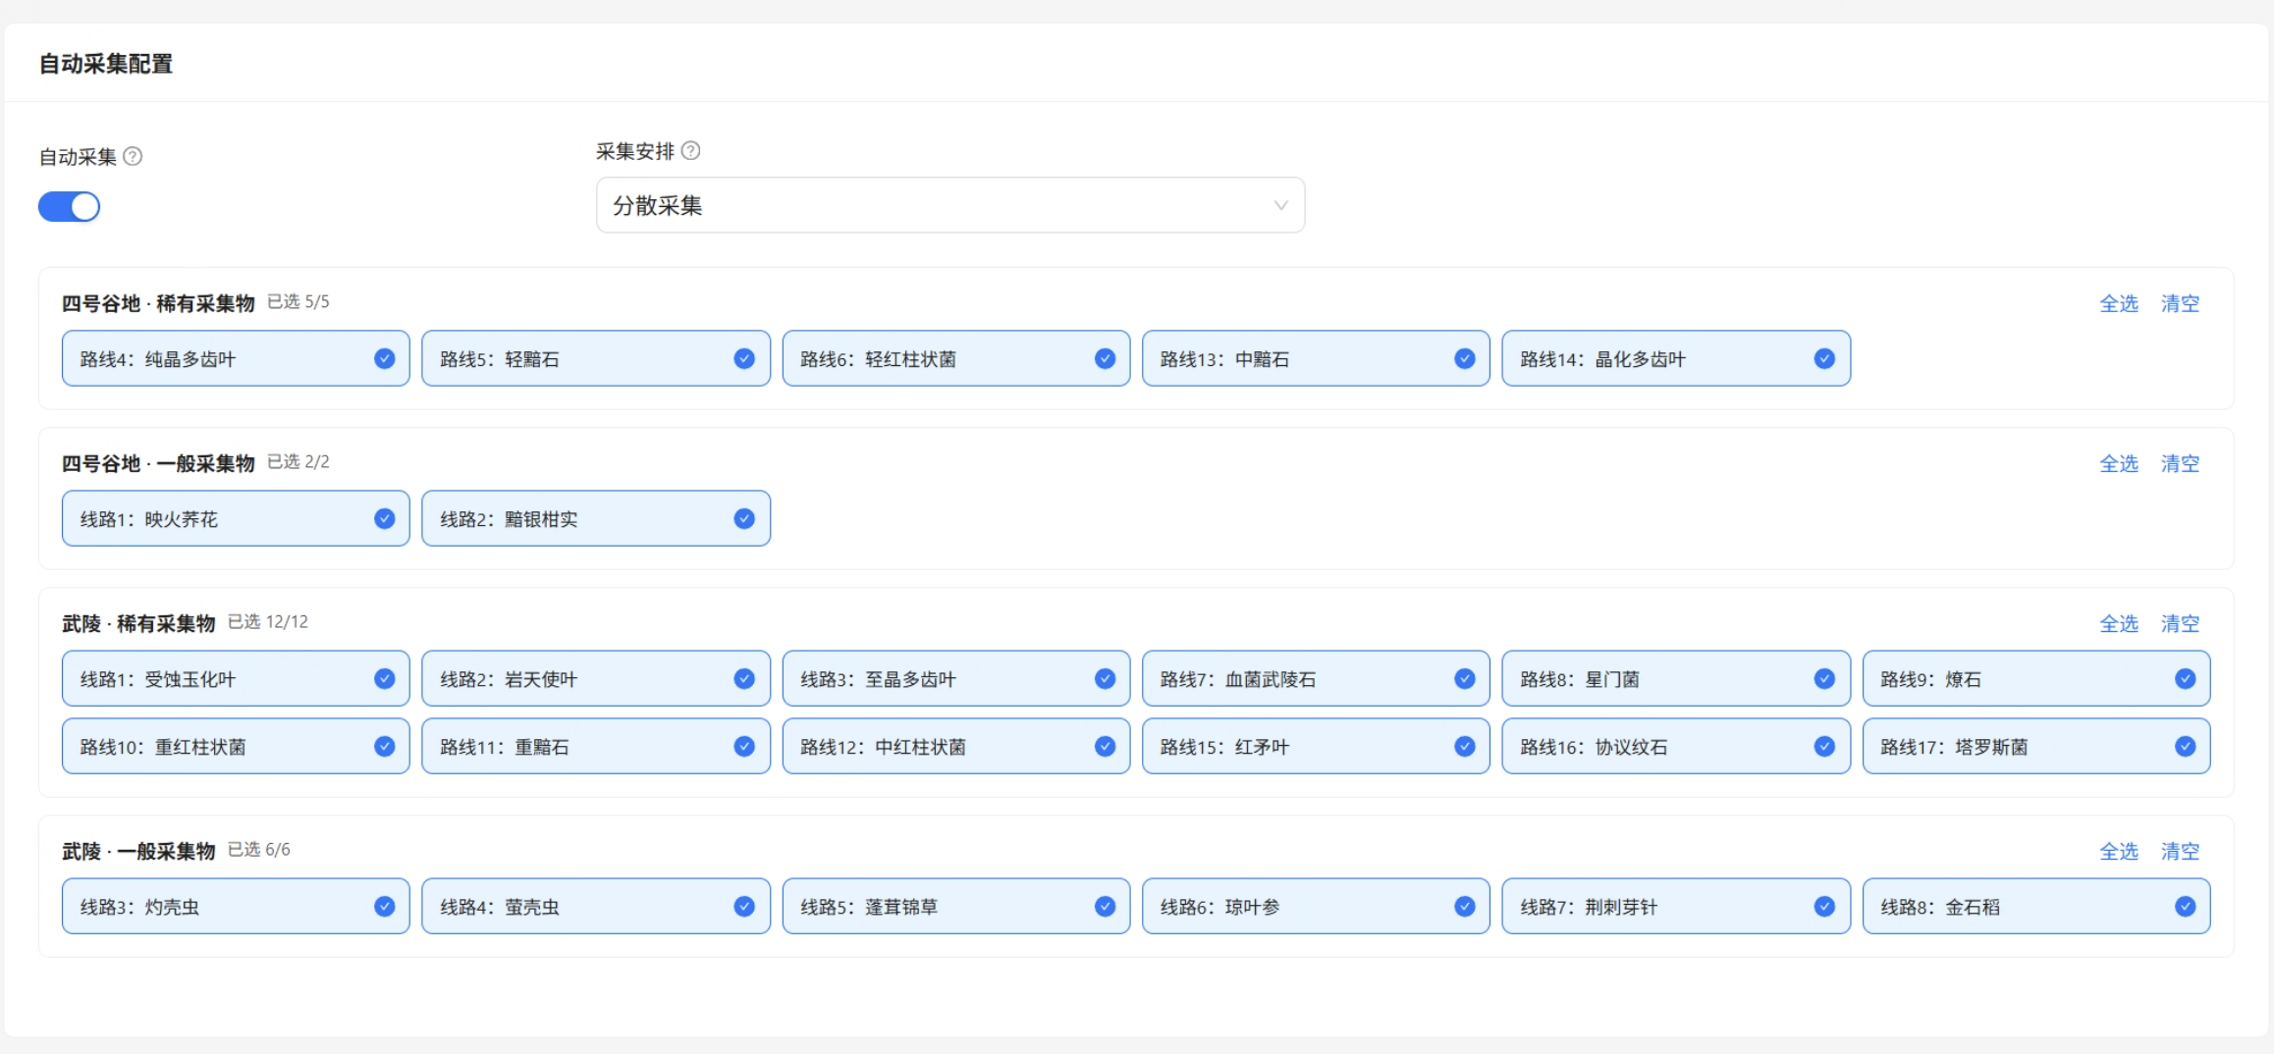The height and width of the screenshot is (1054, 2274).
Task: Toggle 线路2：岩天使叶
Action: click(596, 678)
